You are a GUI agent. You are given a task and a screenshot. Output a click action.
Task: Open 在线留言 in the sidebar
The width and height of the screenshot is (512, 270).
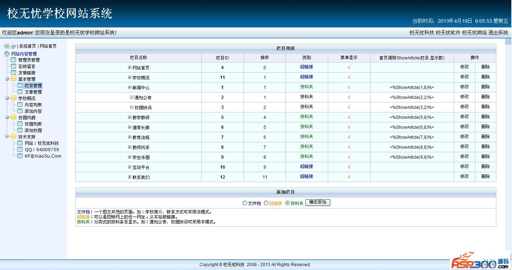(x=27, y=67)
